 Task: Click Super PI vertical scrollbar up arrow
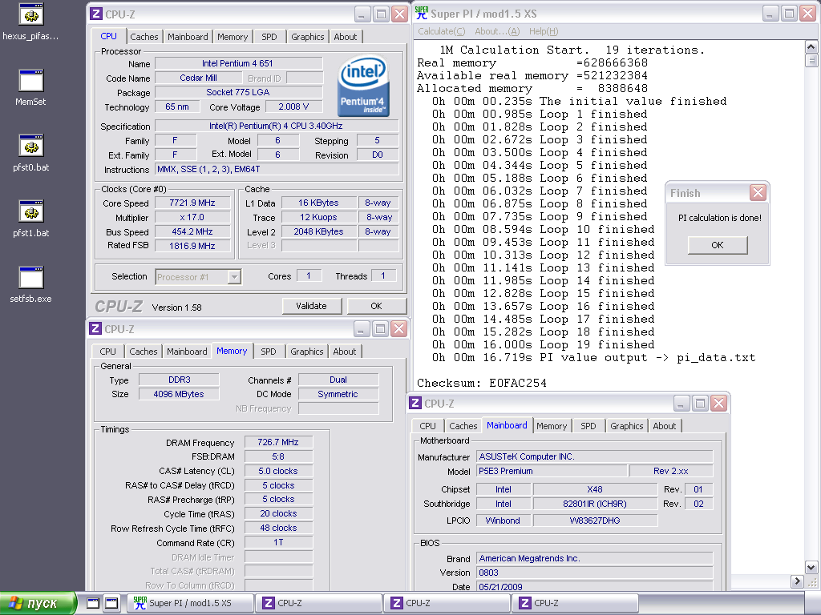coord(811,47)
